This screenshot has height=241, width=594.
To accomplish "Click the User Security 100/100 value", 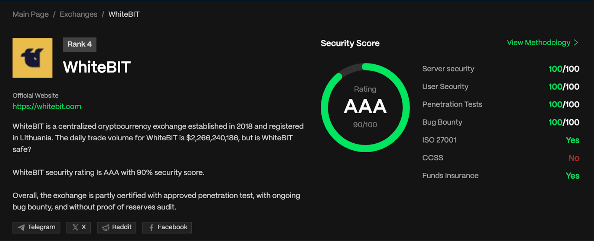I will click(564, 87).
